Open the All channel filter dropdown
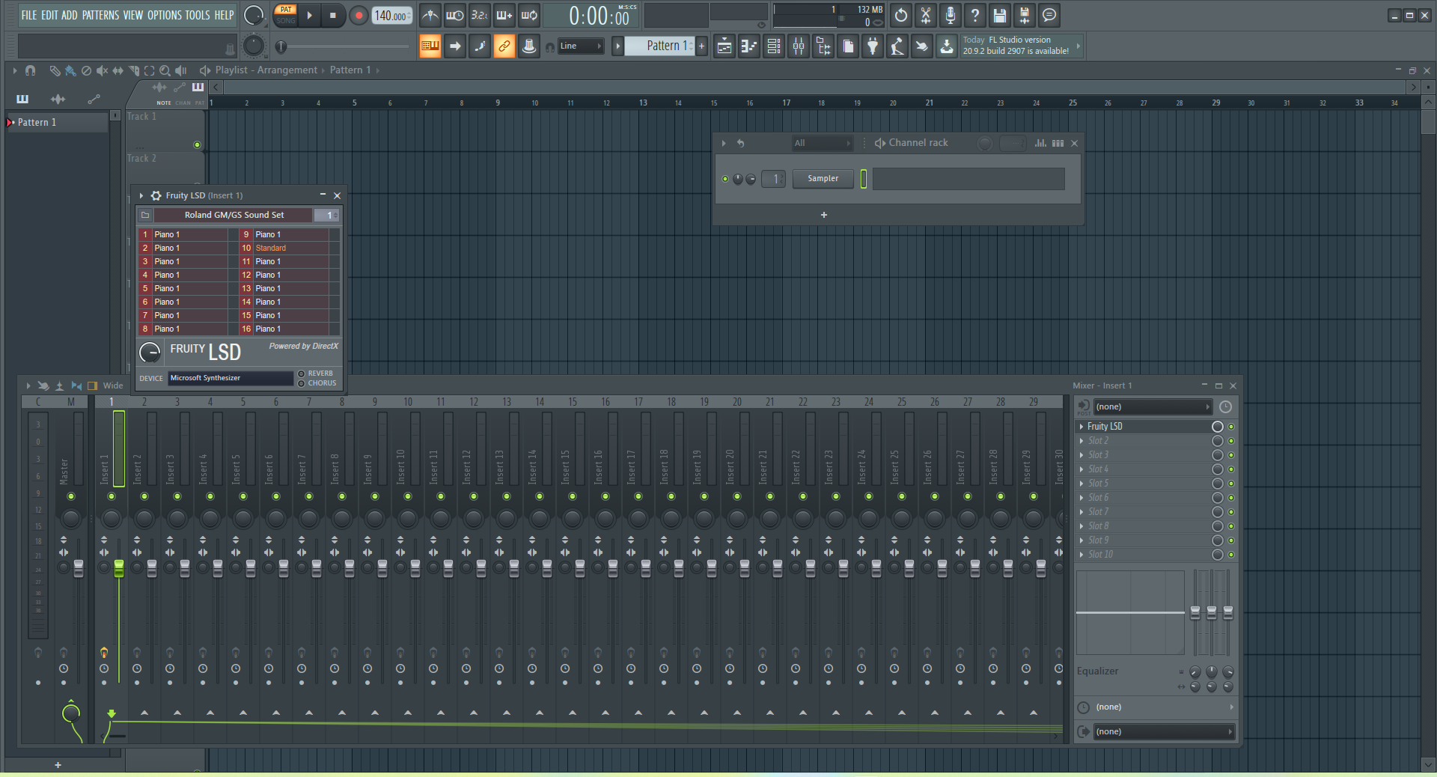1437x777 pixels. tap(822, 143)
